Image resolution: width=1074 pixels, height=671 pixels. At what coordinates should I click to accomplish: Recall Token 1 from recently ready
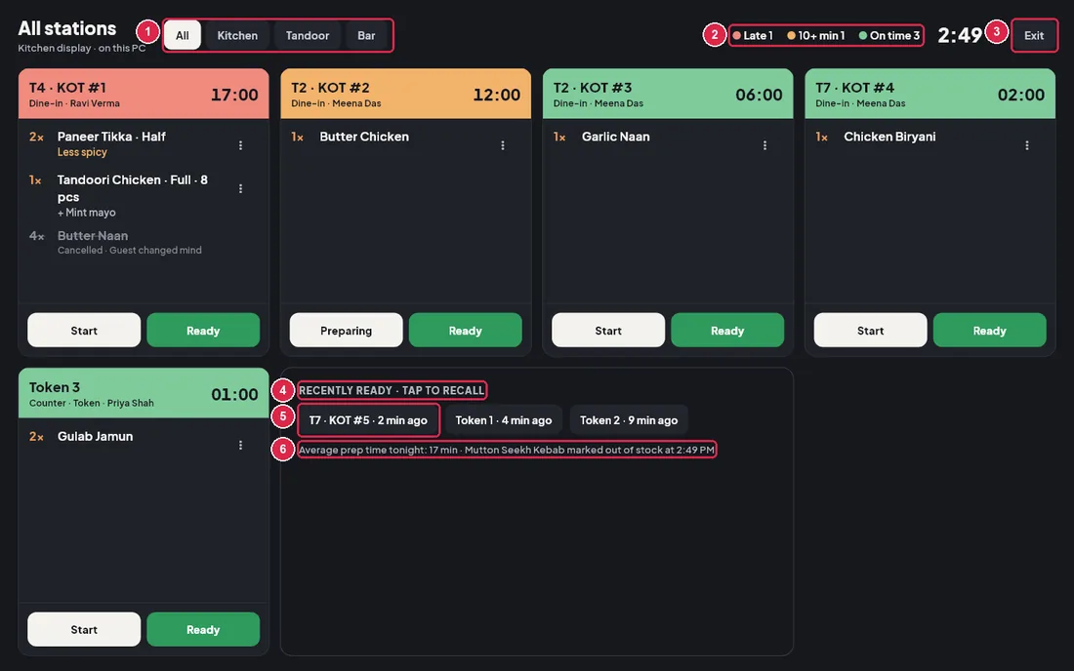coord(504,420)
